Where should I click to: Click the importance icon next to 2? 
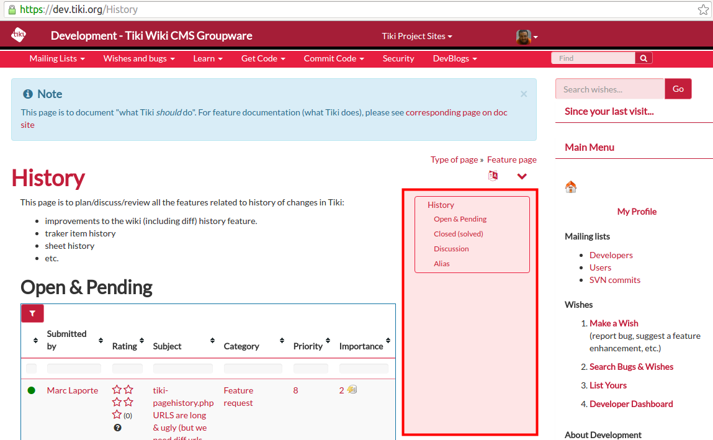(x=352, y=390)
